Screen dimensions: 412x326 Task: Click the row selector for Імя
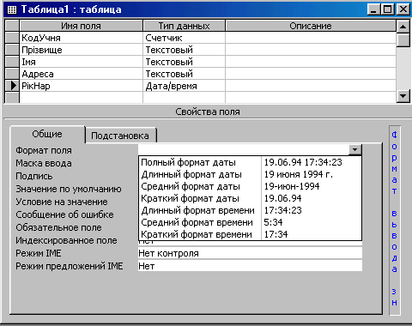[x=12, y=62]
